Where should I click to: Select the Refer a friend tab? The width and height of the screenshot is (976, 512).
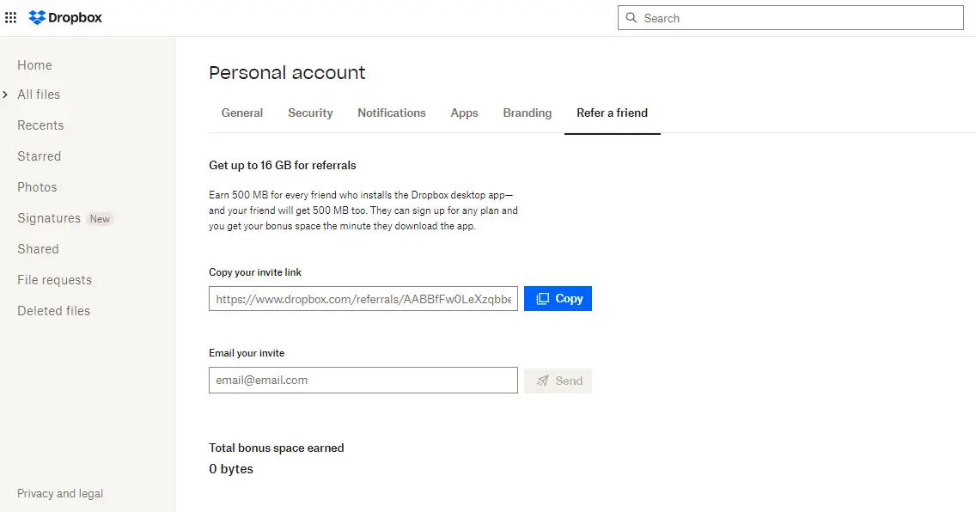[612, 113]
